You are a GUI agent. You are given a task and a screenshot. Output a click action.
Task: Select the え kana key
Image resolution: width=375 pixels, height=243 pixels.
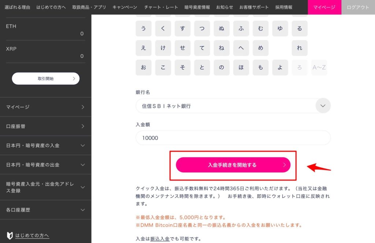point(144,48)
